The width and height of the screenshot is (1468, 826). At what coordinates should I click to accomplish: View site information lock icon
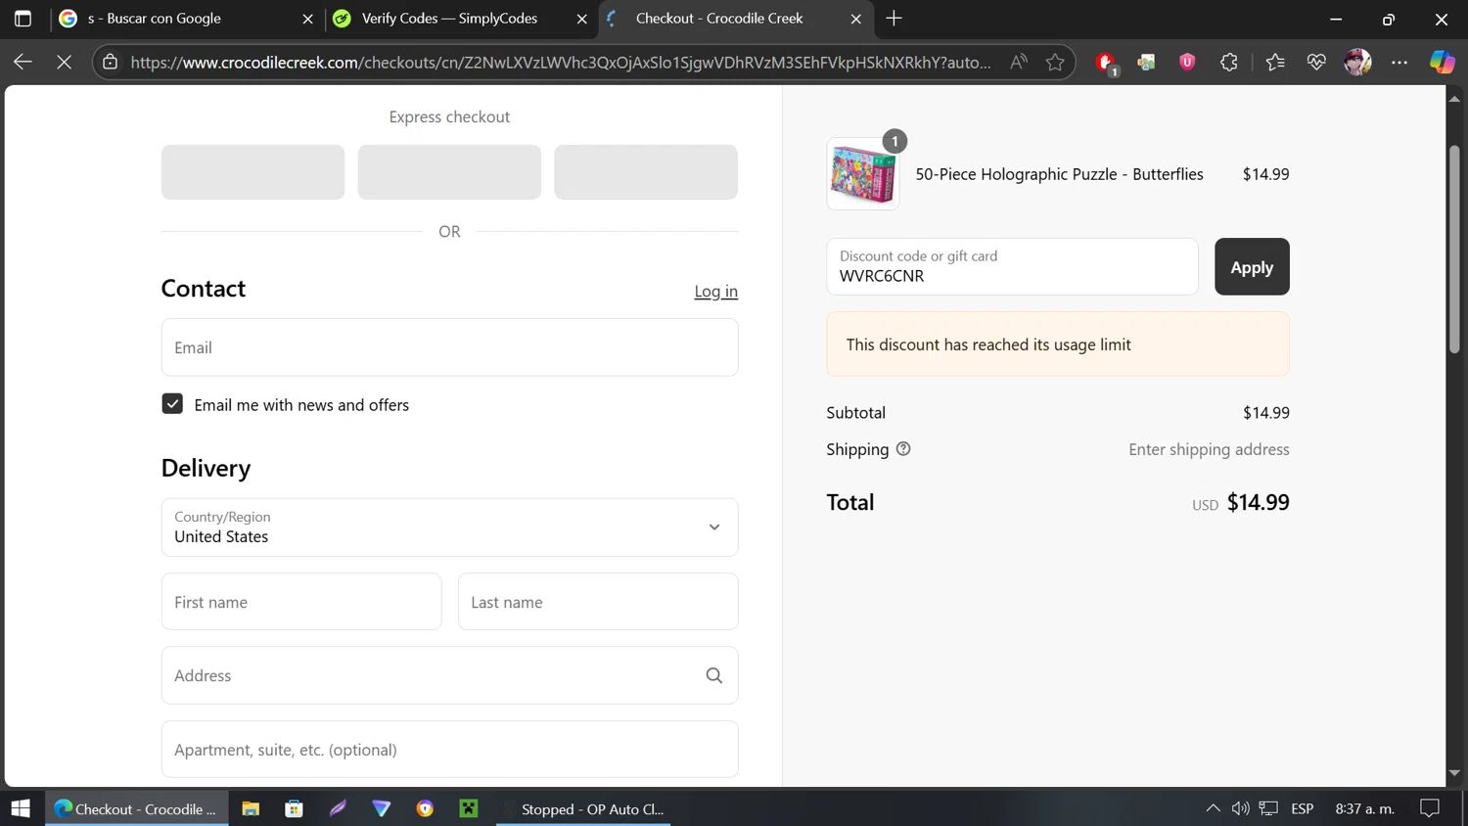[111, 63]
